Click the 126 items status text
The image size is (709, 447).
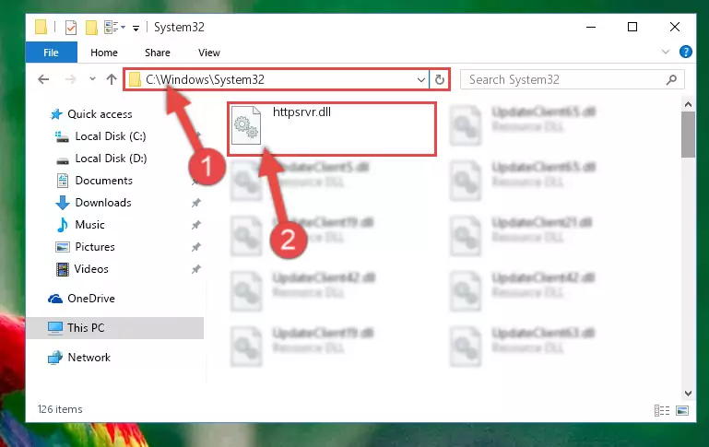[60, 409]
